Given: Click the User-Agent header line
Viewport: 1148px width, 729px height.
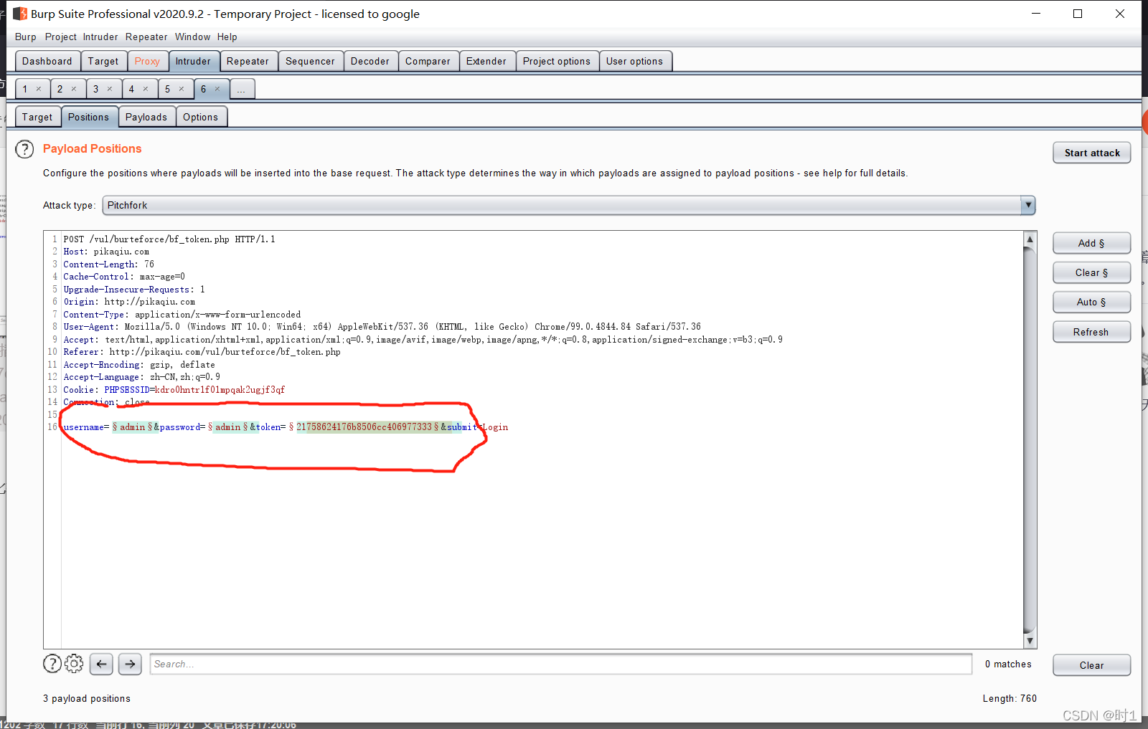Looking at the screenshot, I should [x=382, y=327].
